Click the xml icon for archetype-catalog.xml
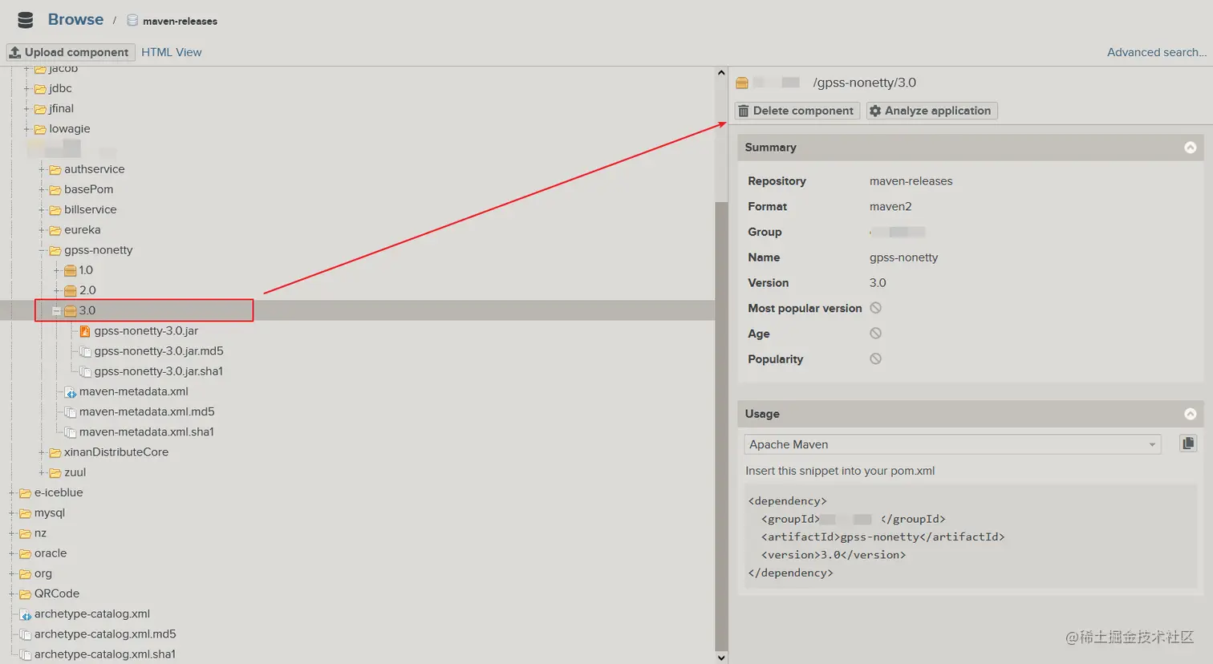The image size is (1213, 664). 26,614
